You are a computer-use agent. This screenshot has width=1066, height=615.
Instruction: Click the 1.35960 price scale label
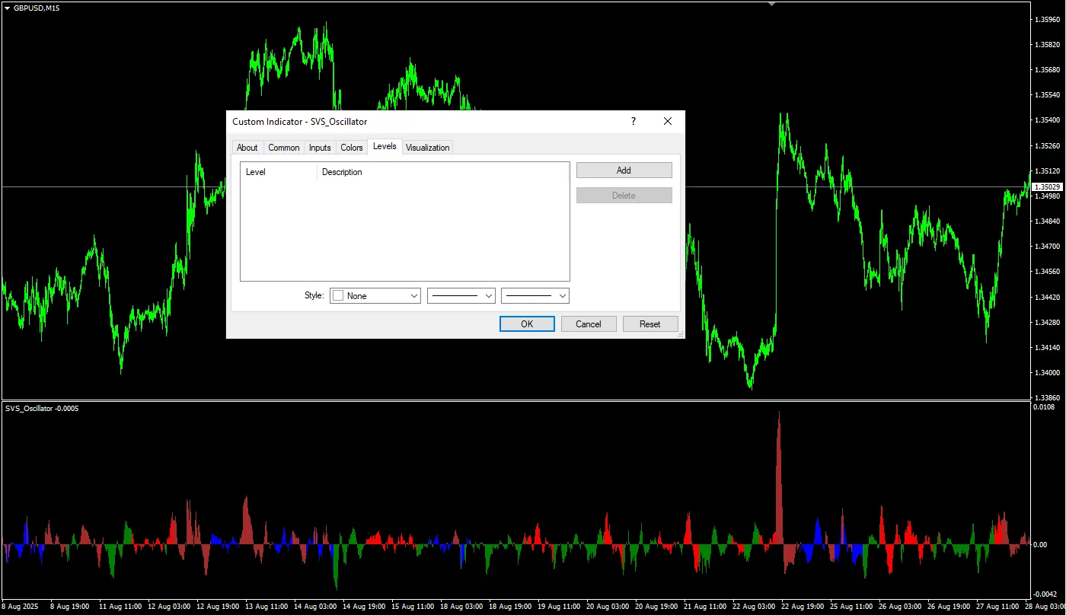coord(1048,20)
